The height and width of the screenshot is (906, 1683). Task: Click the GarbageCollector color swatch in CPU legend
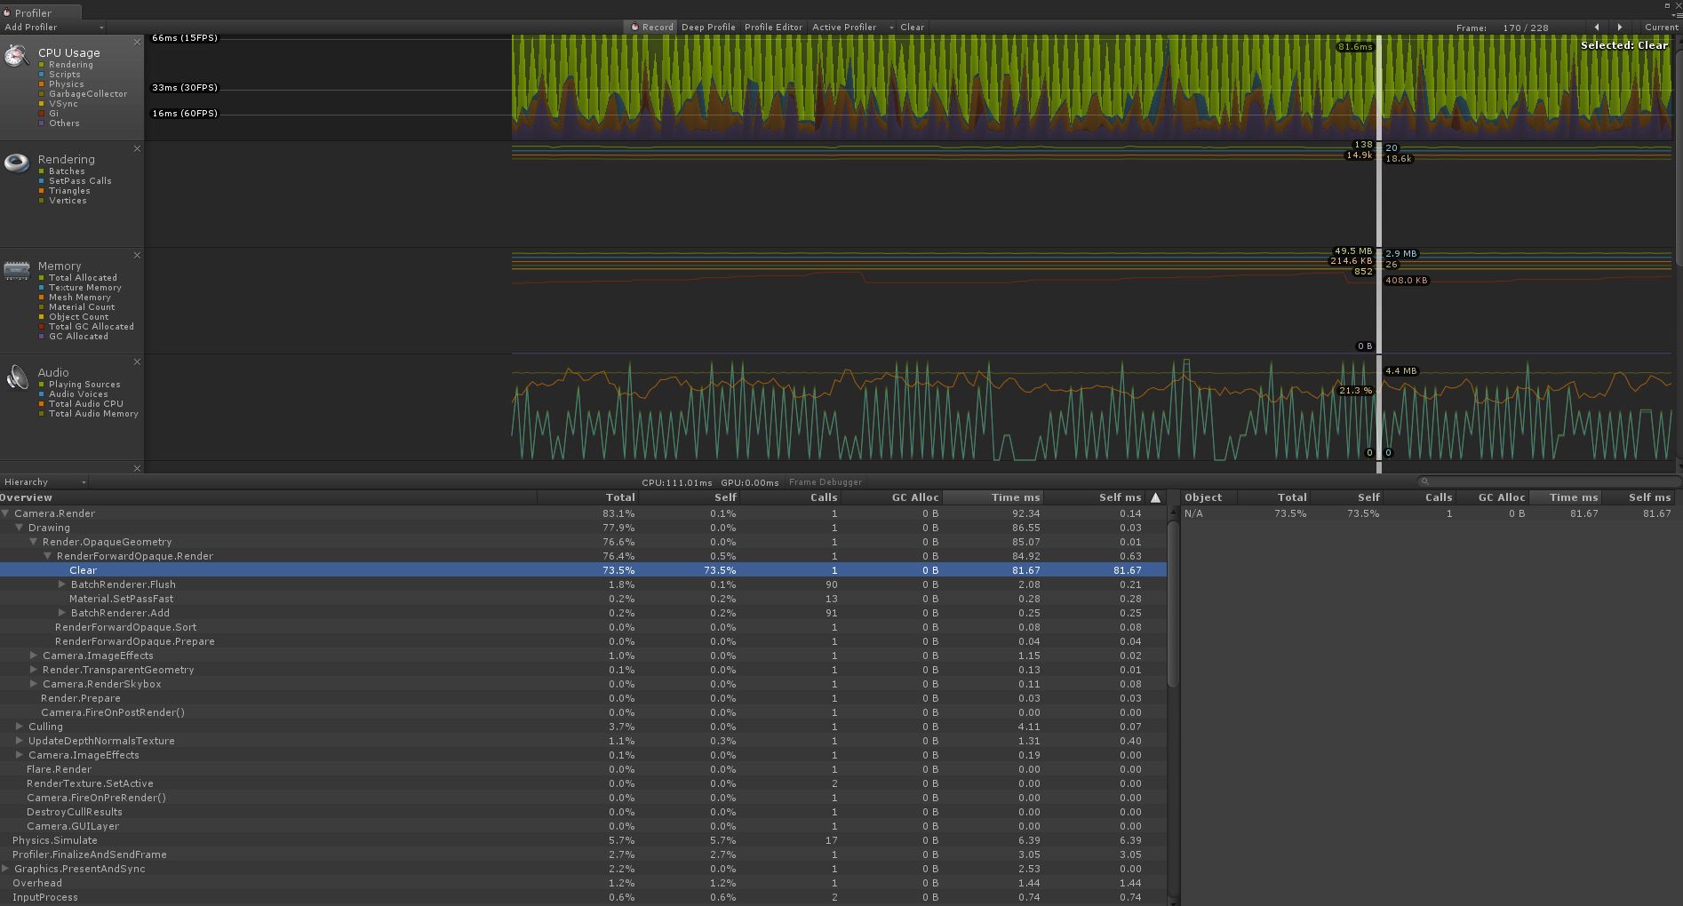click(x=43, y=94)
